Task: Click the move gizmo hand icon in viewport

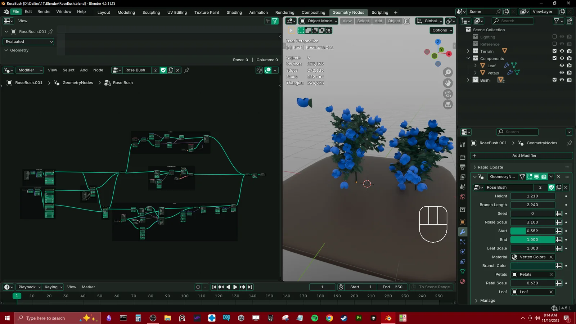Action: coord(448,83)
